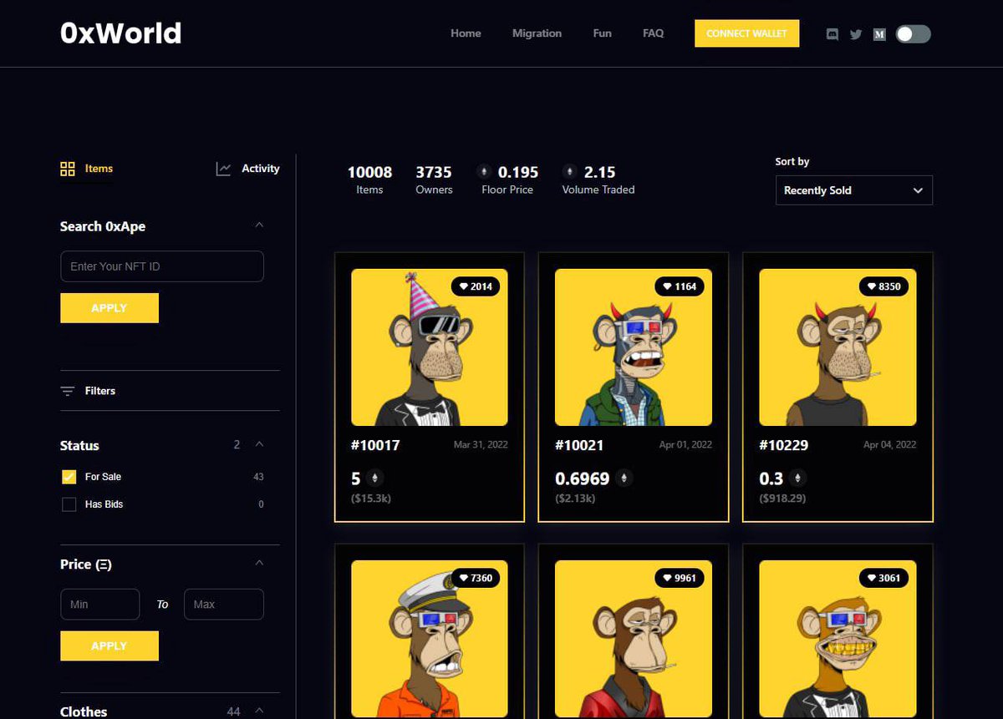The height and width of the screenshot is (719, 1003).
Task: Click Ethereum icon next to price 5
Action: (374, 478)
